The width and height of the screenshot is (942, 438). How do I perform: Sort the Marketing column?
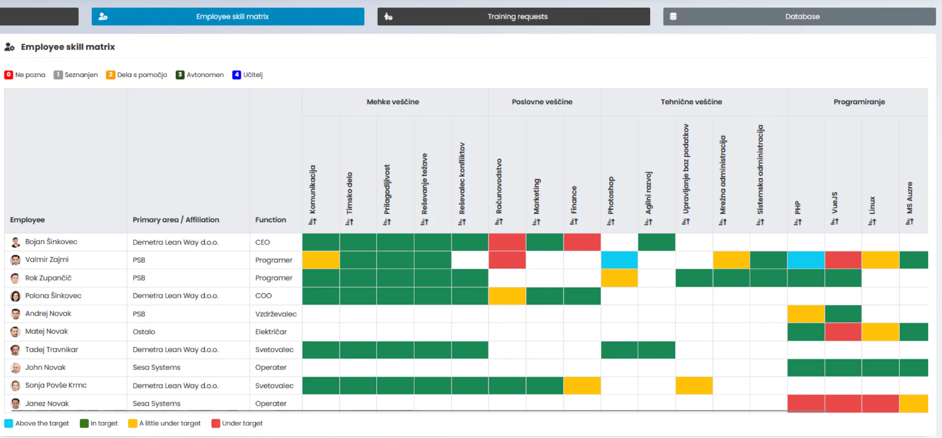[x=536, y=222]
